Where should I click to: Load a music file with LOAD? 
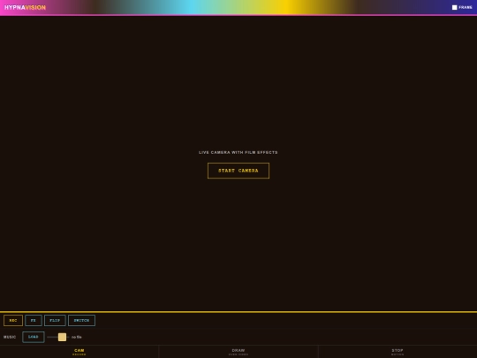[x=34, y=337]
